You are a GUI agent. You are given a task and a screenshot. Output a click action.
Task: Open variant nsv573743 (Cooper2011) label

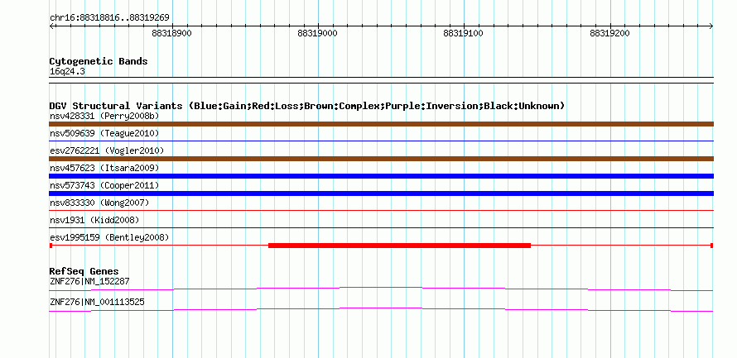tap(104, 185)
